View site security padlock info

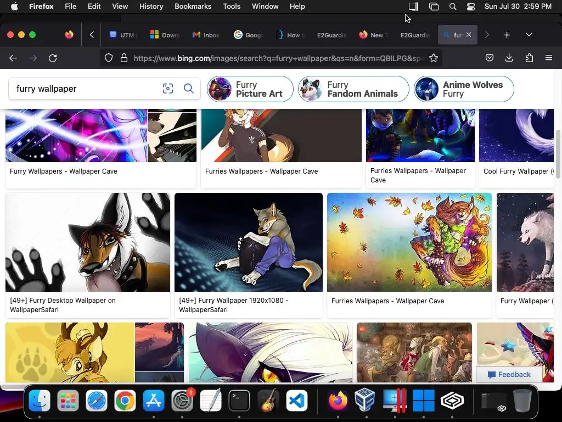tap(124, 58)
